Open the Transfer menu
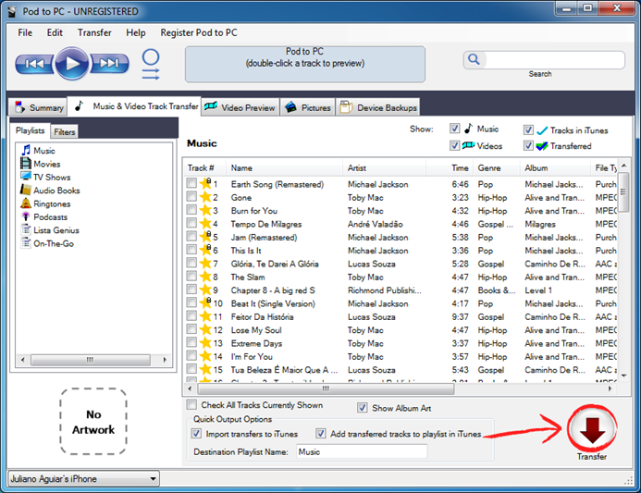Screen dimensions: 641x493 [x=94, y=32]
